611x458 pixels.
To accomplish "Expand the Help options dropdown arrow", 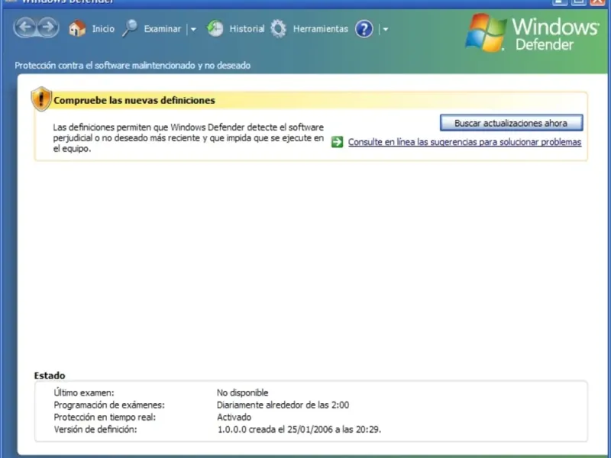I will pyautogui.click(x=386, y=29).
